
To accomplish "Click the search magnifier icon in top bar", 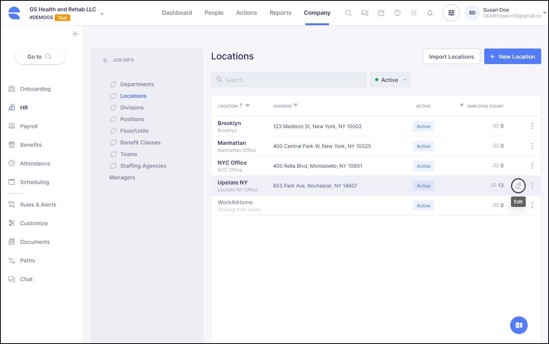I will click(x=348, y=13).
